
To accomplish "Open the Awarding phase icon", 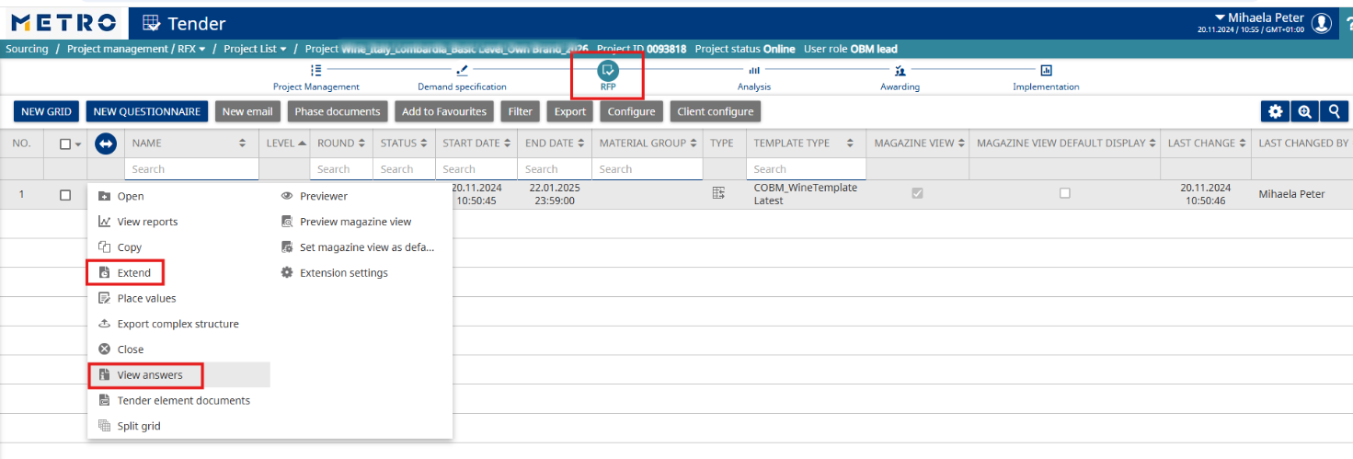I will tap(900, 70).
